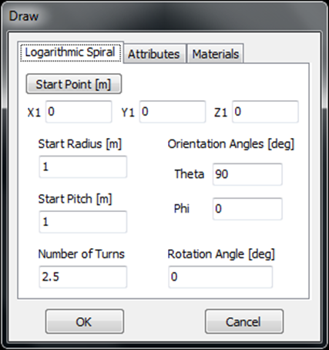
Task: Click the Orientation Angles [deg] label
Action: pos(230,144)
